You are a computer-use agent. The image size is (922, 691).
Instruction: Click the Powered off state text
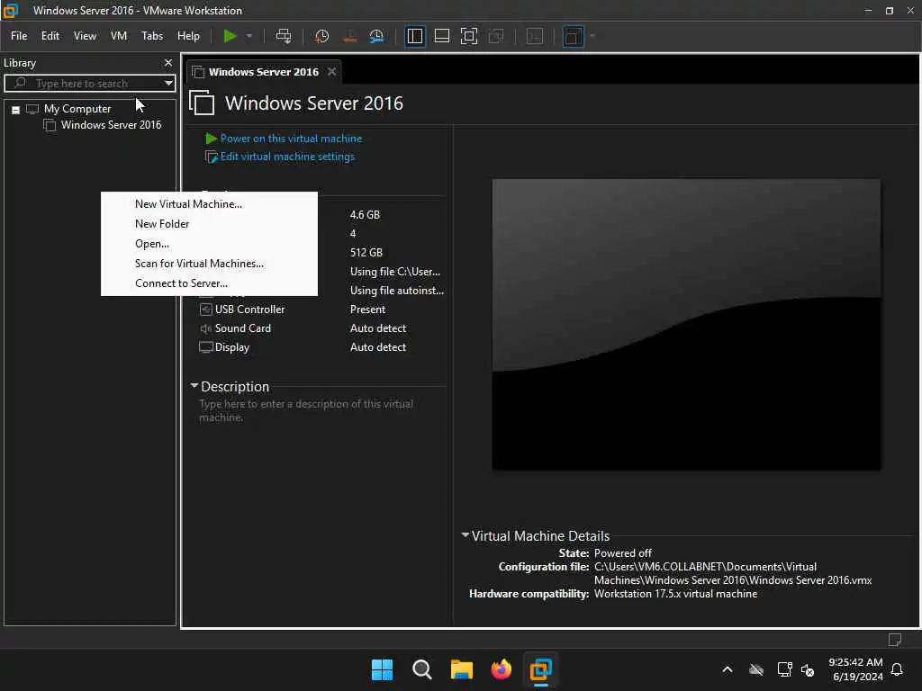[x=623, y=553]
